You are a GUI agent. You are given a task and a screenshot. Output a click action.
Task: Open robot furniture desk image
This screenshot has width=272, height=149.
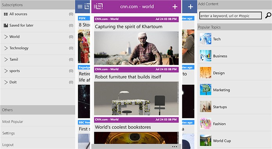136,98
